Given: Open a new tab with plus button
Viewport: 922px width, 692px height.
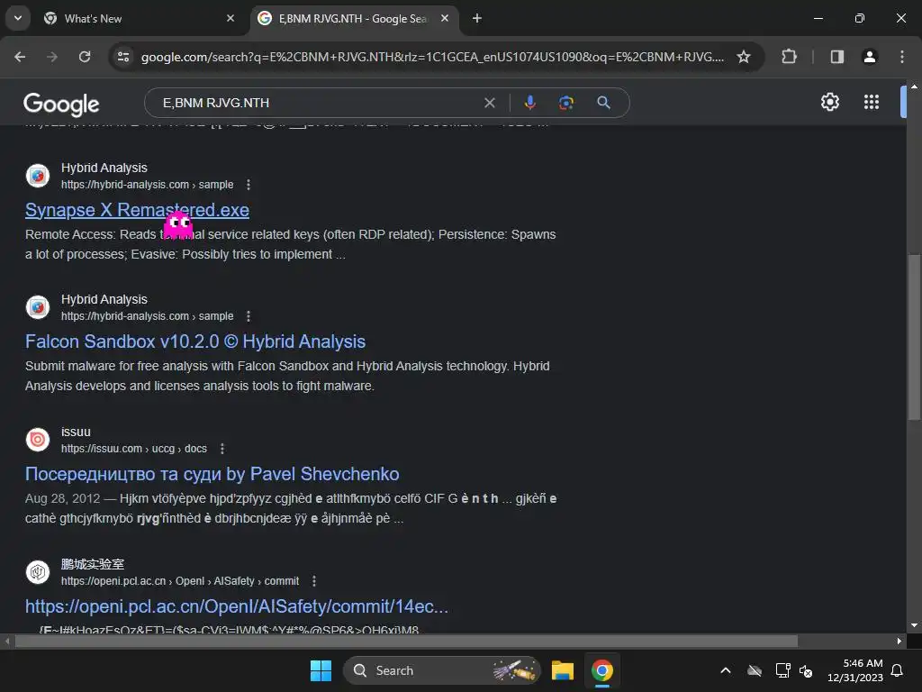Looking at the screenshot, I should (477, 18).
